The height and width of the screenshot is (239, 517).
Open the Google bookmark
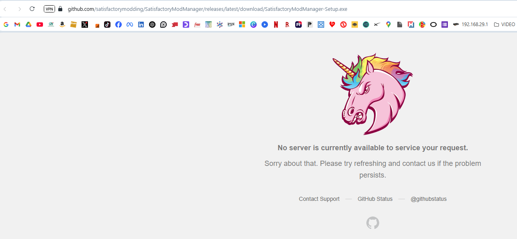click(x=6, y=25)
